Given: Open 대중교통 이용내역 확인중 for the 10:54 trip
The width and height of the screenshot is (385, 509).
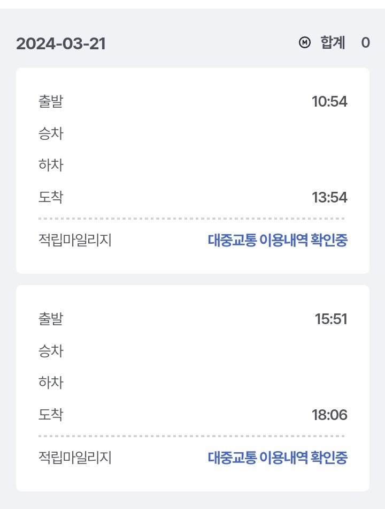Looking at the screenshot, I should coord(278,241).
